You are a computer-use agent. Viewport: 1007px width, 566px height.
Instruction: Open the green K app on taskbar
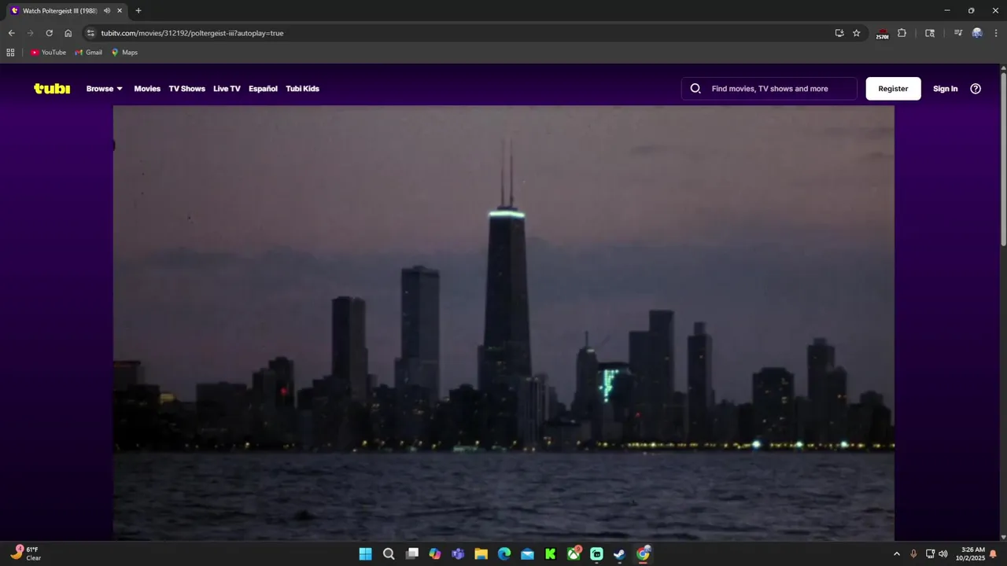pos(551,553)
